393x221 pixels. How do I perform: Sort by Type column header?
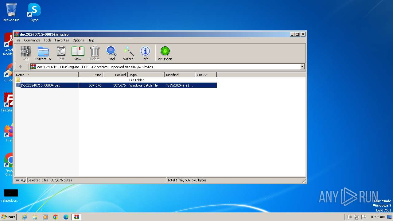[x=146, y=75]
